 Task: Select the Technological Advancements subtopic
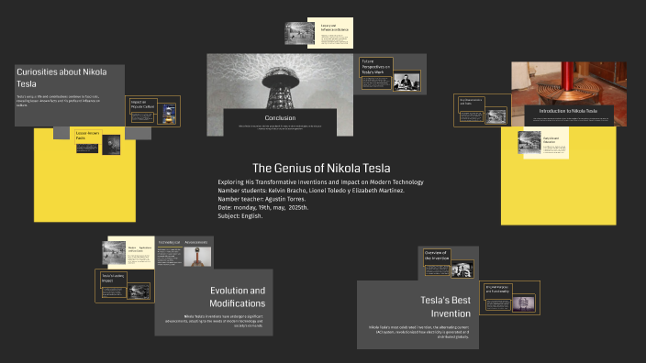pyautogui.click(x=184, y=253)
